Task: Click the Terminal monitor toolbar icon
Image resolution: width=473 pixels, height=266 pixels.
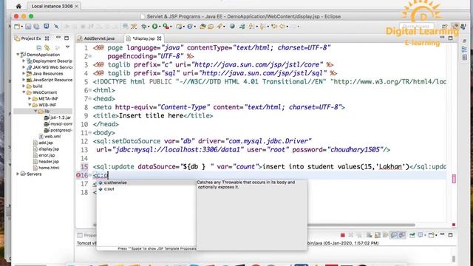Action: pyautogui.click(x=46, y=27)
